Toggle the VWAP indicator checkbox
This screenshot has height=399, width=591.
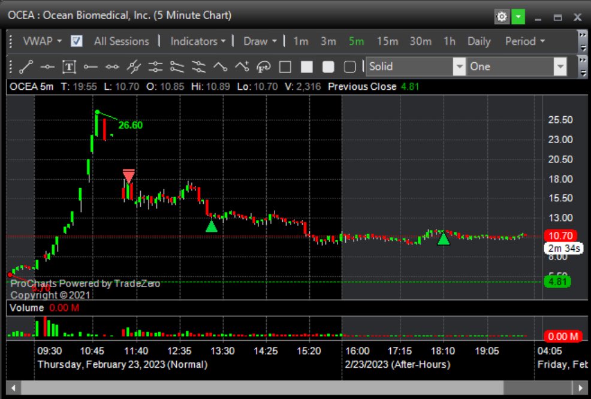(x=74, y=41)
